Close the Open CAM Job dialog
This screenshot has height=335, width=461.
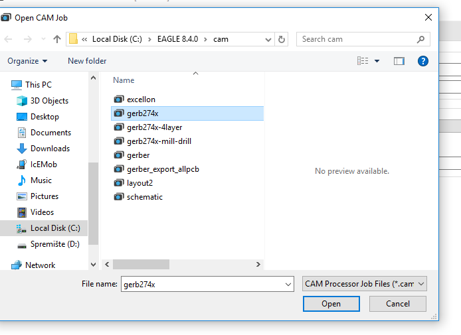pyautogui.click(x=428, y=17)
